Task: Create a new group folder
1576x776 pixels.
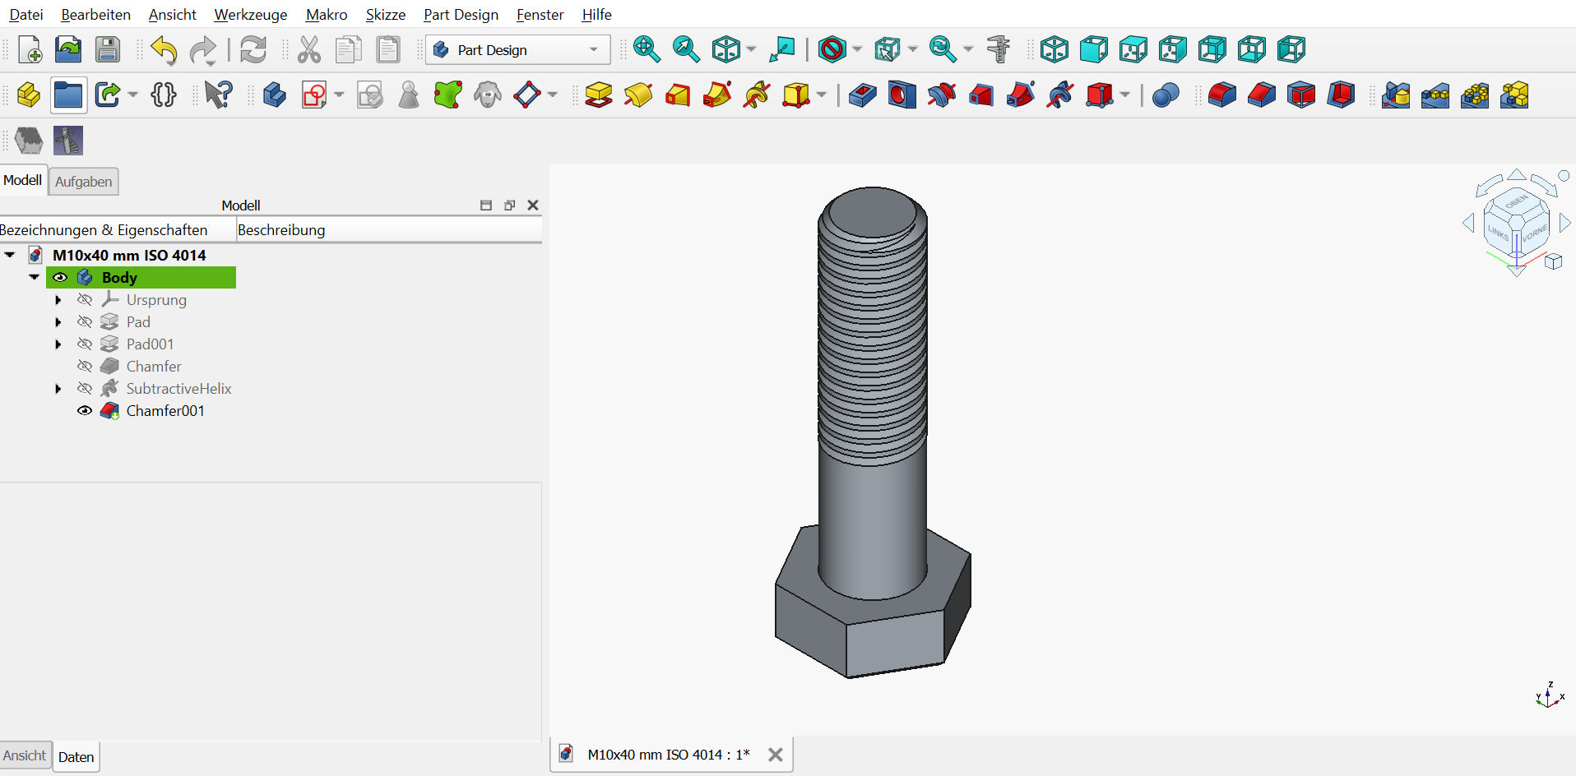Action: (68, 95)
